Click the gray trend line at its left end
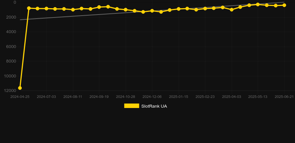This screenshot has width=295, height=143. [x=20, y=20]
